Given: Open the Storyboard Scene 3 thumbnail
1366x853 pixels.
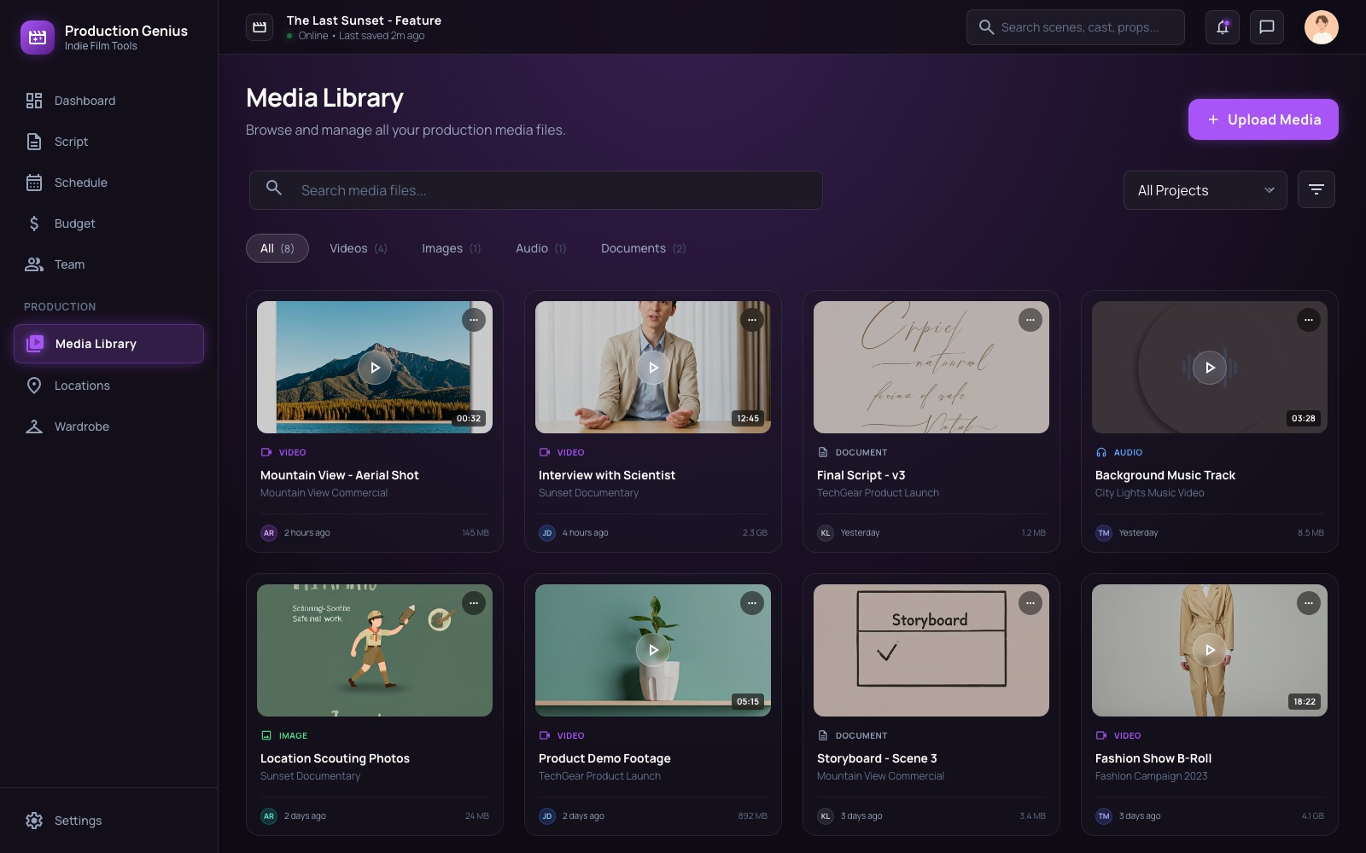Looking at the screenshot, I should coord(931,650).
